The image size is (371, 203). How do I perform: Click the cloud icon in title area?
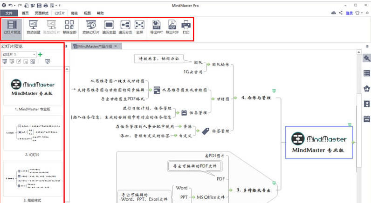point(333,13)
